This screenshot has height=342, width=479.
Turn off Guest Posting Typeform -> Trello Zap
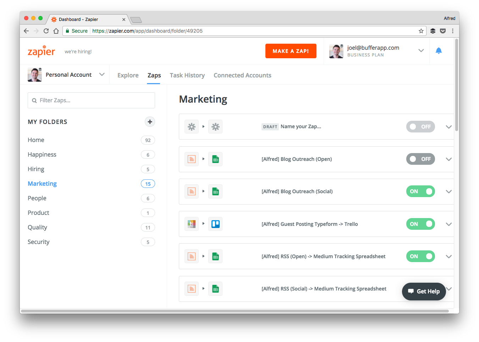420,224
